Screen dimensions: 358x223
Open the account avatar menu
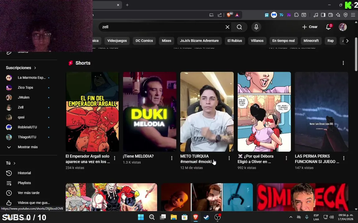coord(342,27)
